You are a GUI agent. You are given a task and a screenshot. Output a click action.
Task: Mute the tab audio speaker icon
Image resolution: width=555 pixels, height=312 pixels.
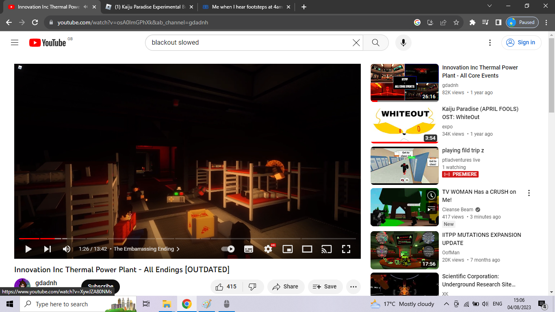tap(85, 7)
